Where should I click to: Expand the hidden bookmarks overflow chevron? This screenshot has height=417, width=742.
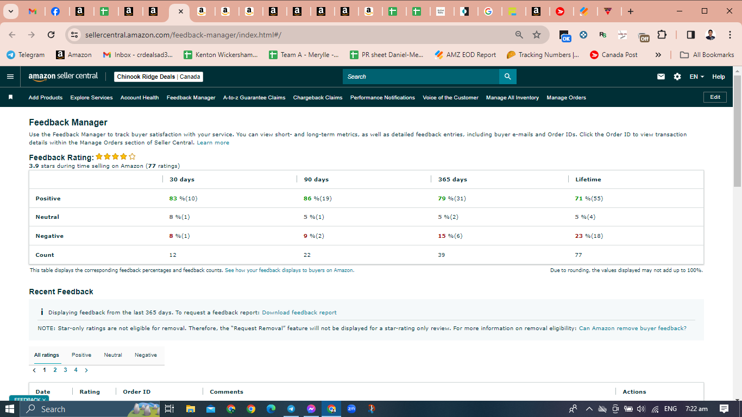(658, 55)
